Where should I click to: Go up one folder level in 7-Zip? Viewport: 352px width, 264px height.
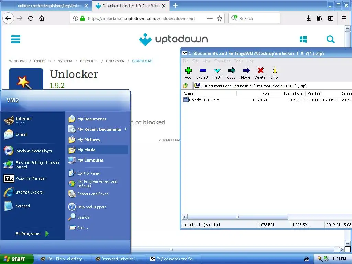186,86
